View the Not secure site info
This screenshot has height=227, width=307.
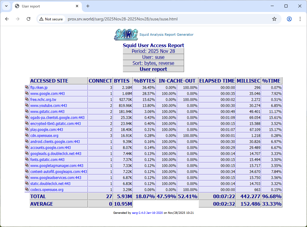click(x=51, y=19)
